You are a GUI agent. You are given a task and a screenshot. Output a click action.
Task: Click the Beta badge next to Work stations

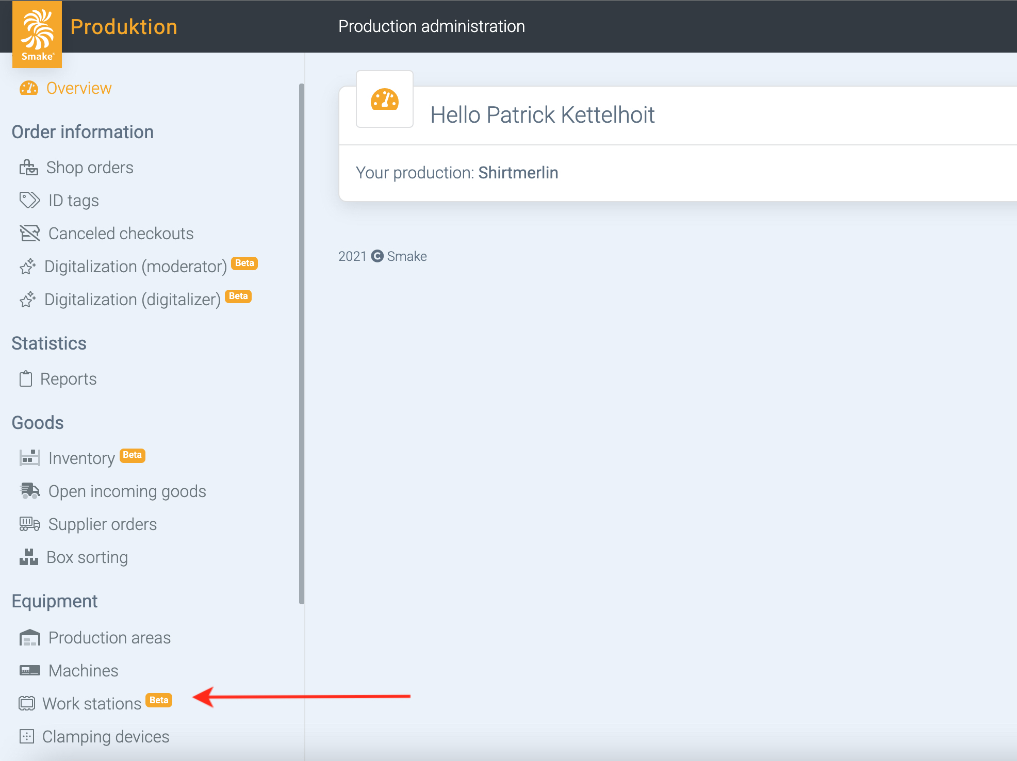[x=159, y=700]
